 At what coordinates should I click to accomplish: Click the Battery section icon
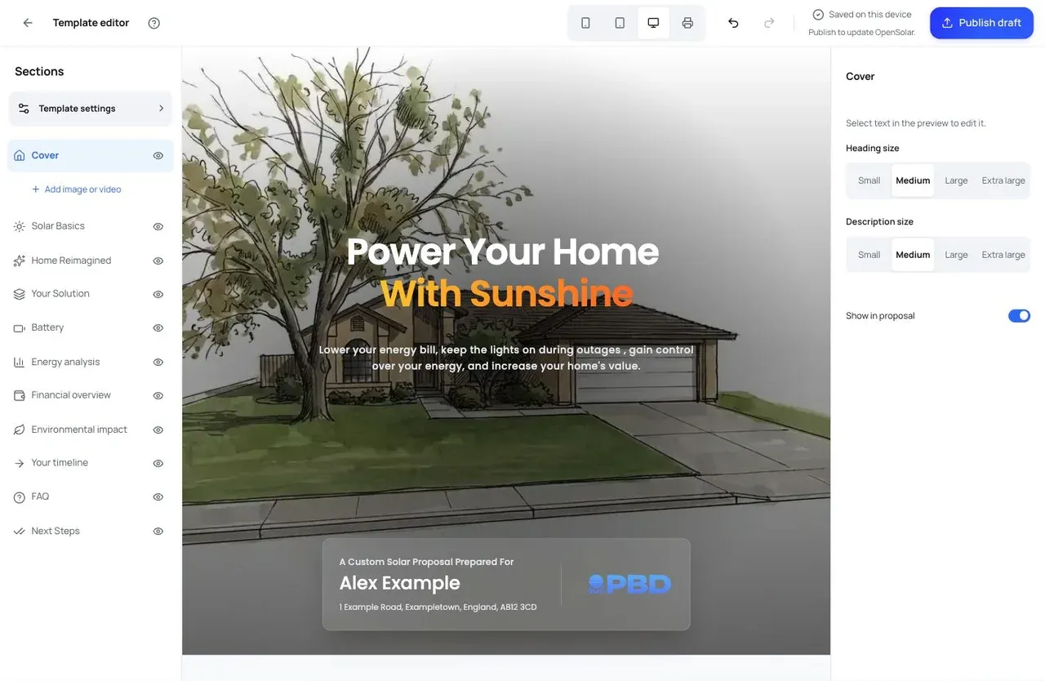(20, 327)
